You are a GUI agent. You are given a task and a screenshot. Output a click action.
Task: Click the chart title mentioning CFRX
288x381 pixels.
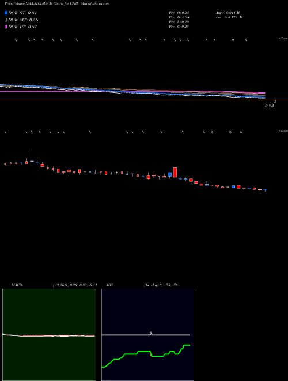57,3
